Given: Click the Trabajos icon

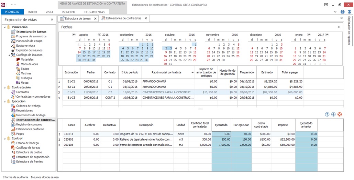Looking at the screenshot, I should (18, 78).
